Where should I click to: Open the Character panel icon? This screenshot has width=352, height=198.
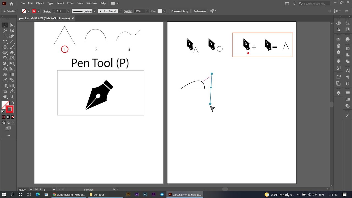(x=348, y=71)
